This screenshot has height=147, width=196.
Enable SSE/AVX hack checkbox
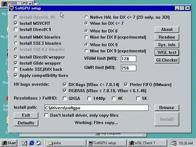pyautogui.click(x=16, y=69)
